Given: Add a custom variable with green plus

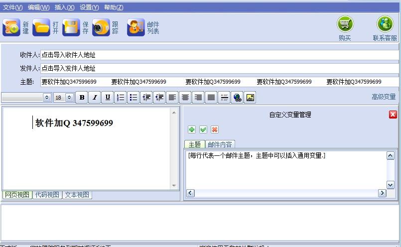Looking at the screenshot, I should 192,129.
